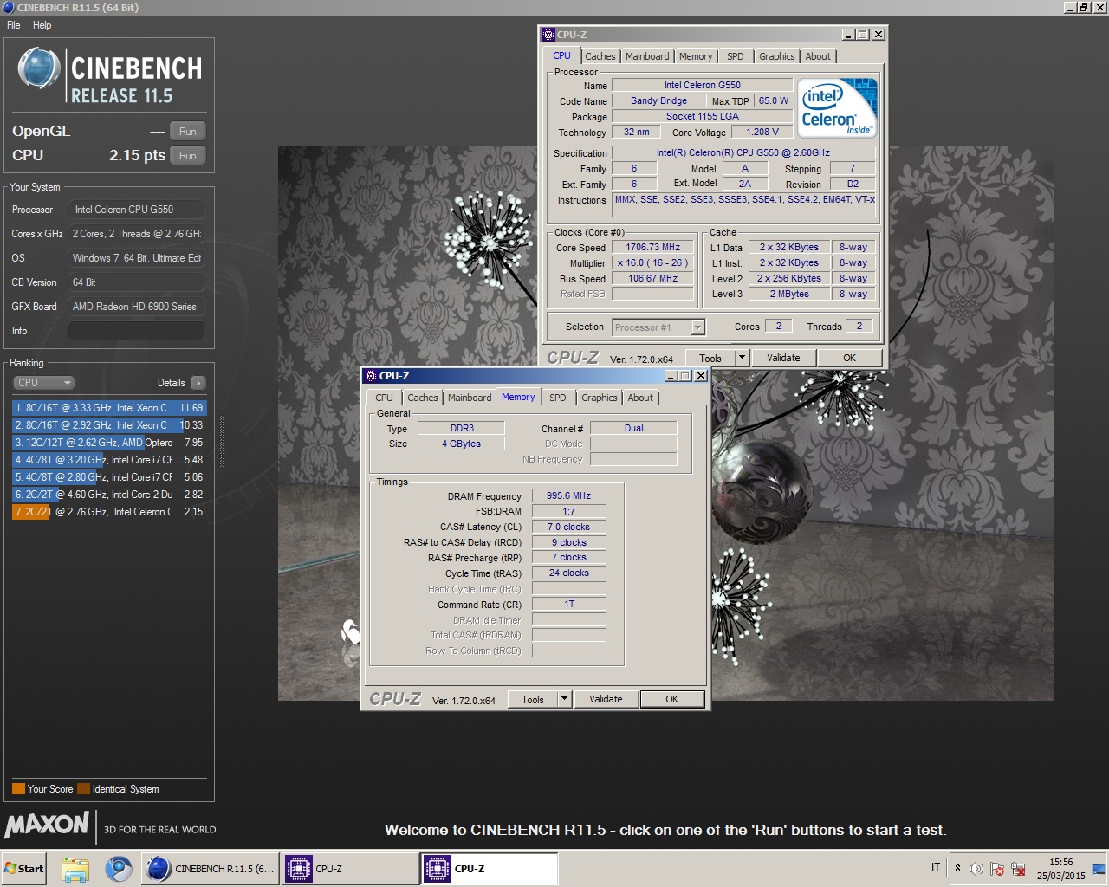This screenshot has height=887, width=1109.
Task: Click OK in Memory CPU-Z window
Action: click(671, 699)
